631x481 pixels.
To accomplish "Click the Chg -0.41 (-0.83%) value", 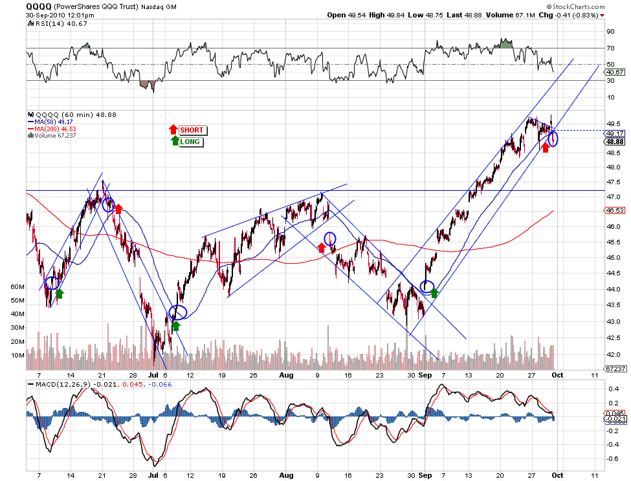I will 568,15.
